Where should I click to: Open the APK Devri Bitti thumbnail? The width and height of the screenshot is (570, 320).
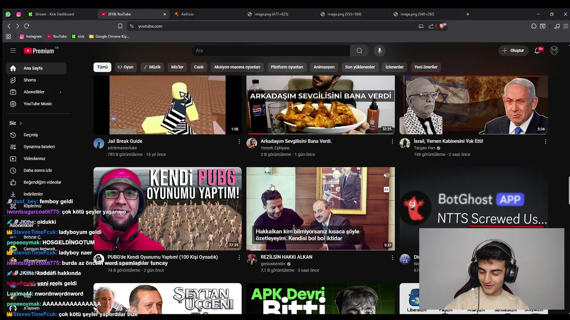click(321, 299)
